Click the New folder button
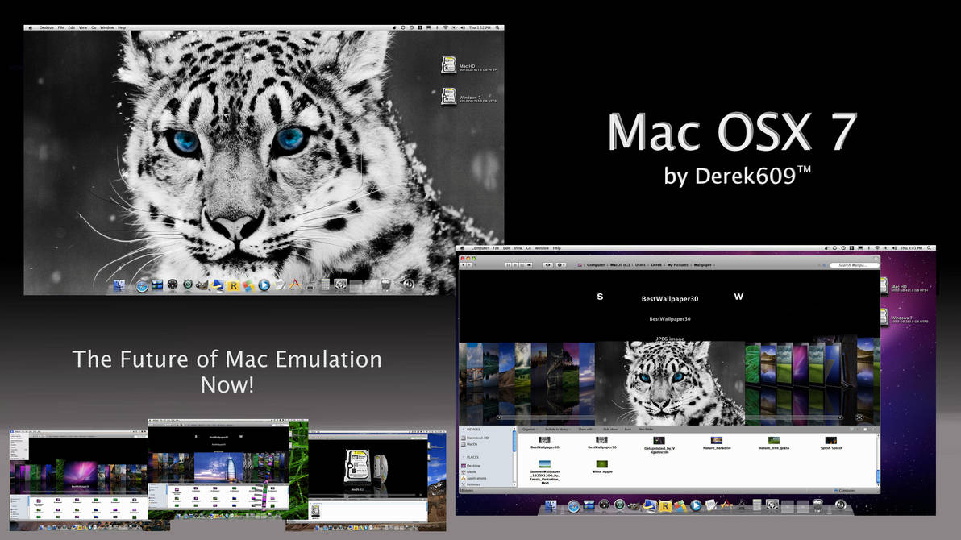 (x=646, y=429)
